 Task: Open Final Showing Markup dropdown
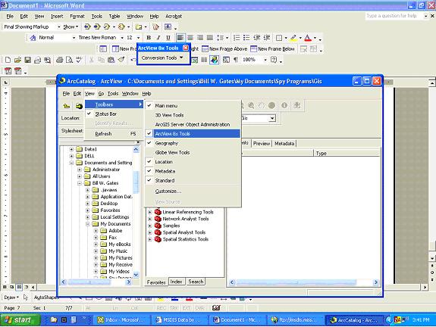coord(58,26)
